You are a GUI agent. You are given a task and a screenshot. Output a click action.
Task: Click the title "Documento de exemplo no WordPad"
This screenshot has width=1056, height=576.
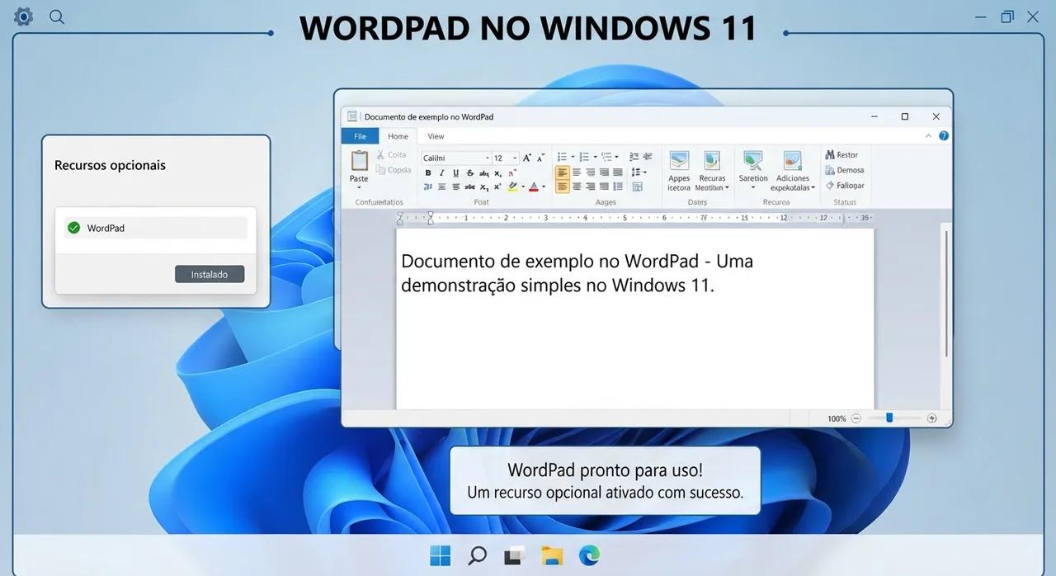coord(429,117)
